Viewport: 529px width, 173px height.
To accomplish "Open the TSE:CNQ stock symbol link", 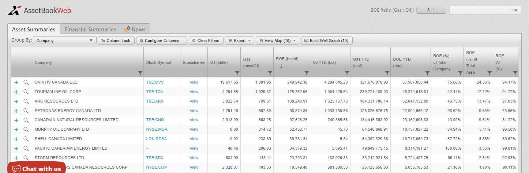I will [x=155, y=120].
